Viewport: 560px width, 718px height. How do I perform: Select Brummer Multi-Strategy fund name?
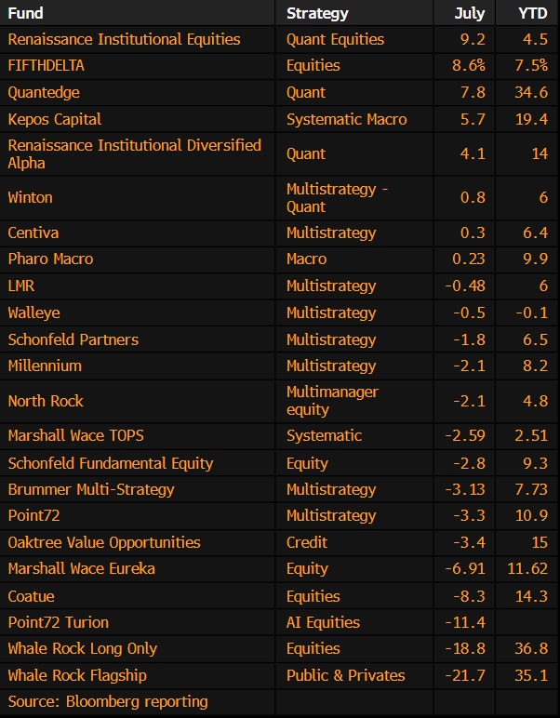click(91, 489)
